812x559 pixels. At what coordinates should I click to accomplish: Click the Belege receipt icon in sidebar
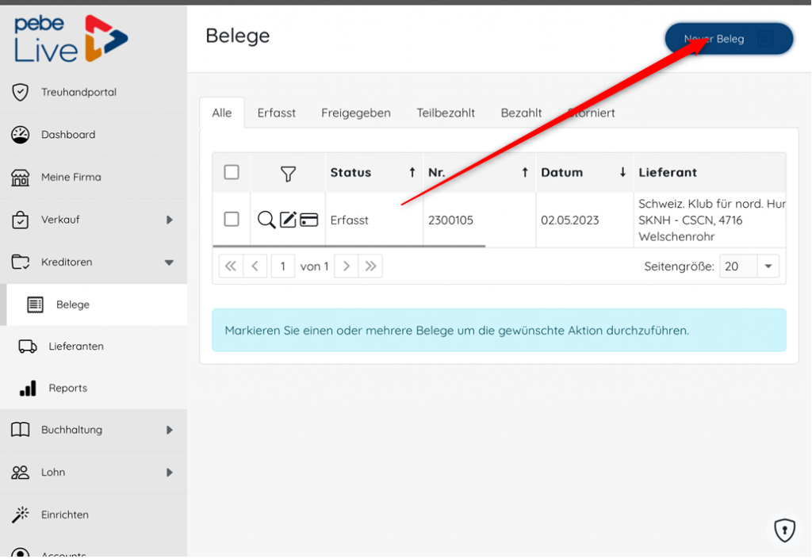point(35,304)
